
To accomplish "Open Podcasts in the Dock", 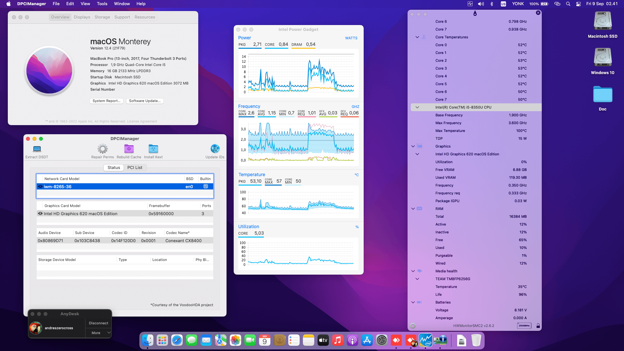I will coord(352,340).
